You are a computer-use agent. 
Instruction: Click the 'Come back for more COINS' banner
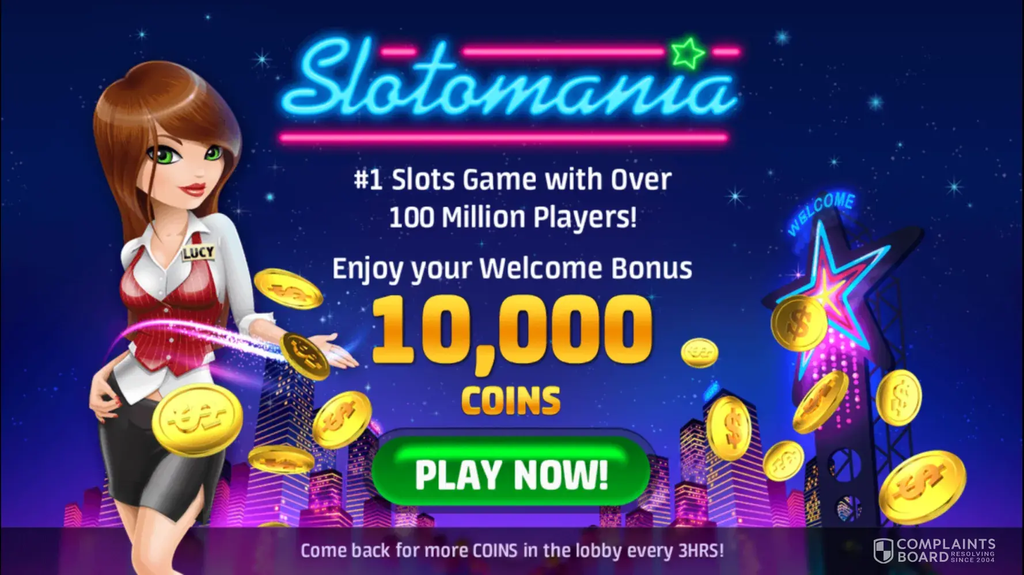[512, 550]
